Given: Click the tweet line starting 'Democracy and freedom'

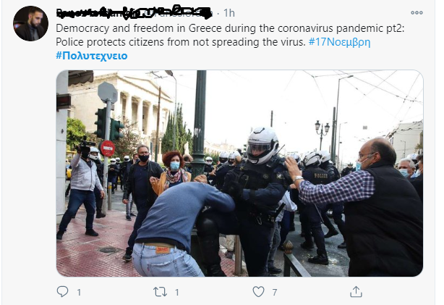Looking at the screenshot, I should pyautogui.click(x=230, y=28).
